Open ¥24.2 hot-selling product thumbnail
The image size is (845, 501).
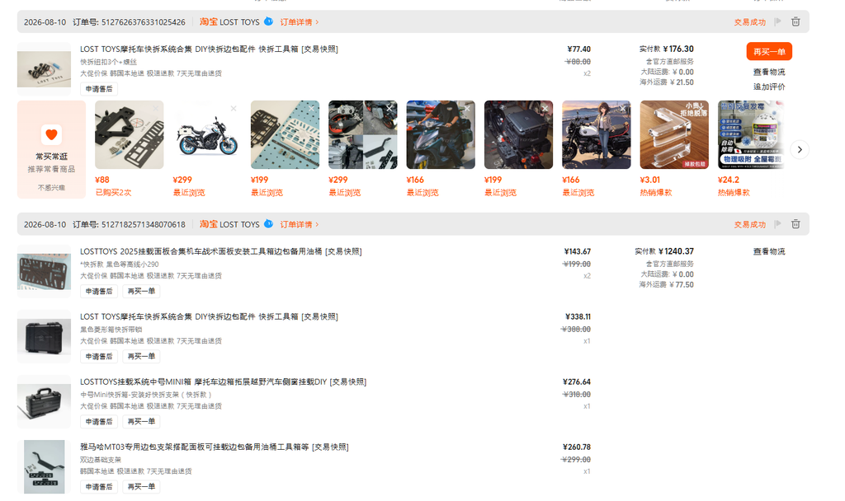point(750,134)
